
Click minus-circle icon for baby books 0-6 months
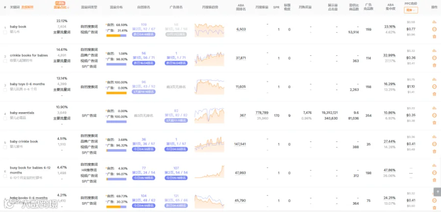434,200
